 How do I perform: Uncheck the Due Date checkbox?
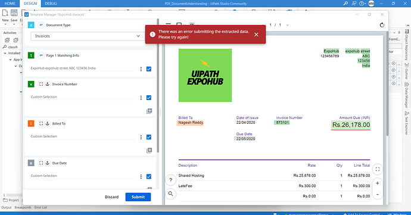pyautogui.click(x=149, y=176)
